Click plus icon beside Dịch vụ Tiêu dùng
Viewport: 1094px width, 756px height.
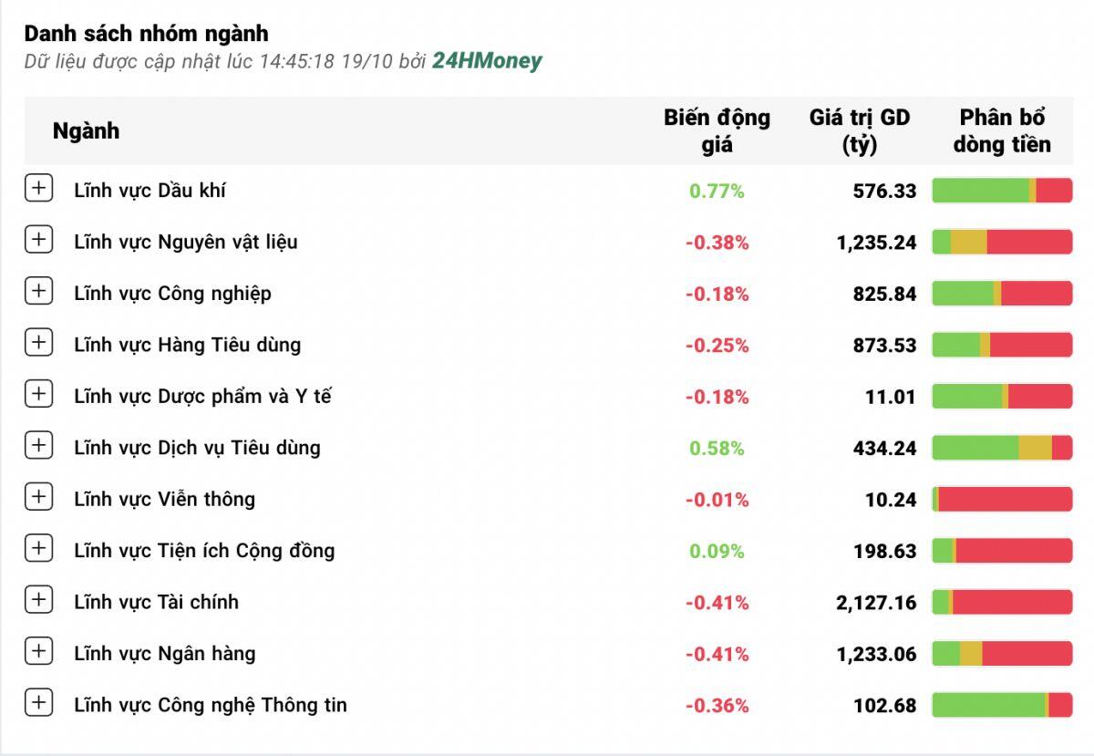(38, 446)
